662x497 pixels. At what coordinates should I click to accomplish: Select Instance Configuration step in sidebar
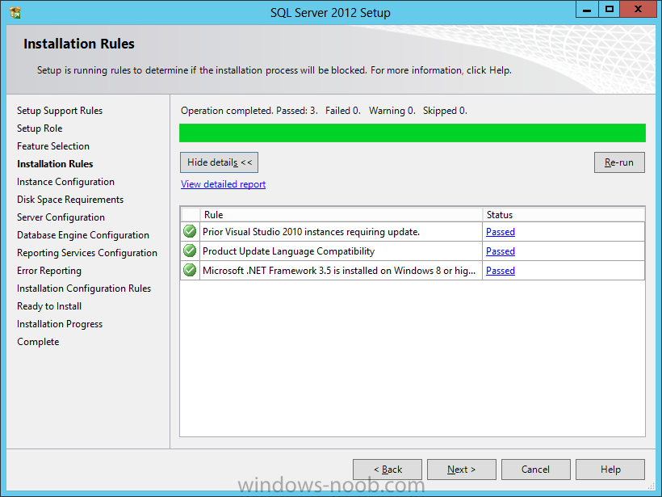coord(66,182)
